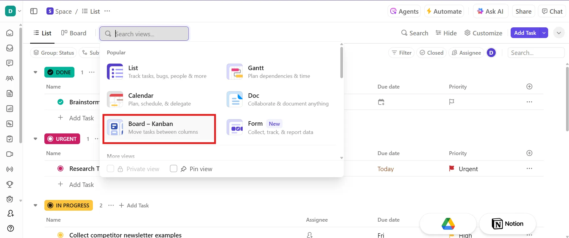This screenshot has width=569, height=238.
Task: Open Inbox from the sidebar
Action: [10, 48]
